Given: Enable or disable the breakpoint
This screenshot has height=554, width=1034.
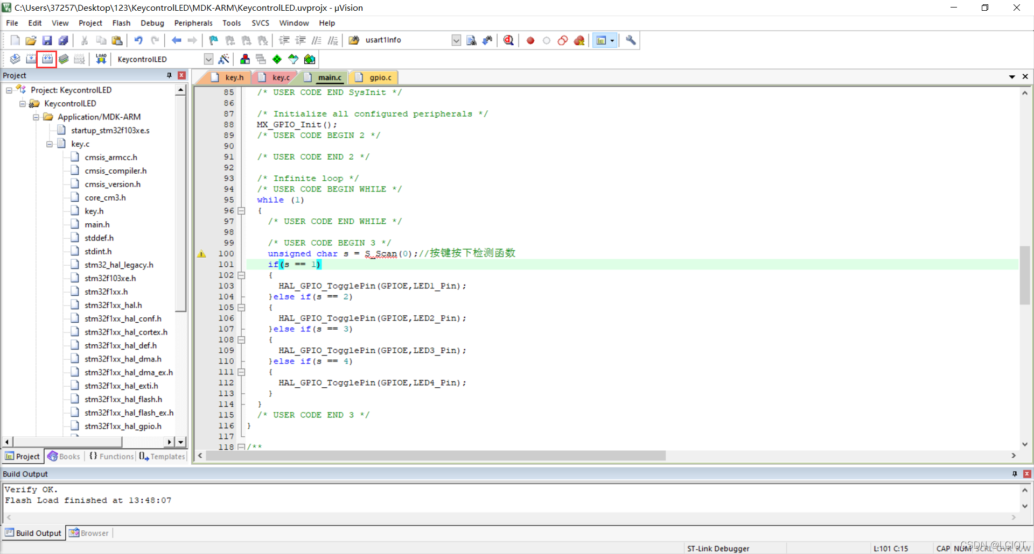Looking at the screenshot, I should point(547,40).
